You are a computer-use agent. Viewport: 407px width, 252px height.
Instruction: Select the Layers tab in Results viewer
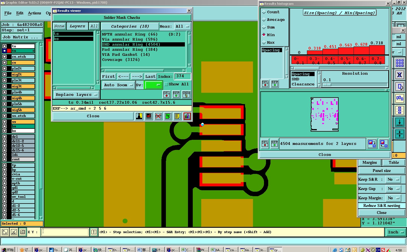click(77, 26)
